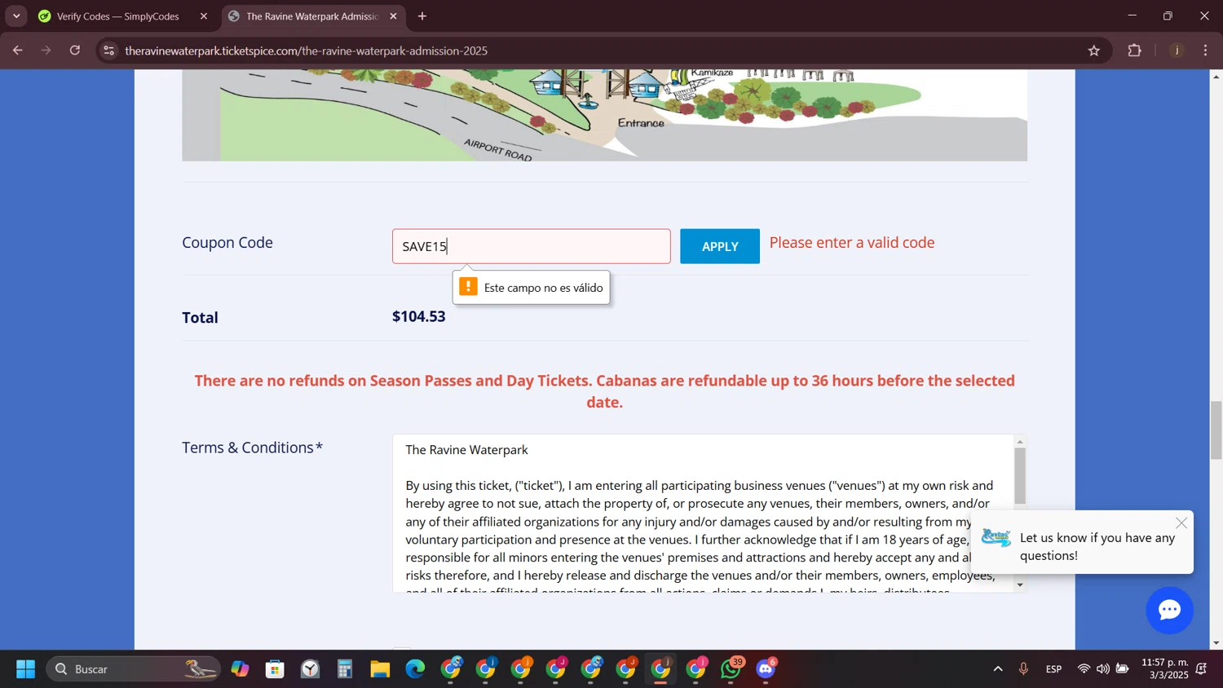Open the live chat bubble
The width and height of the screenshot is (1223, 688).
[x=1169, y=610]
